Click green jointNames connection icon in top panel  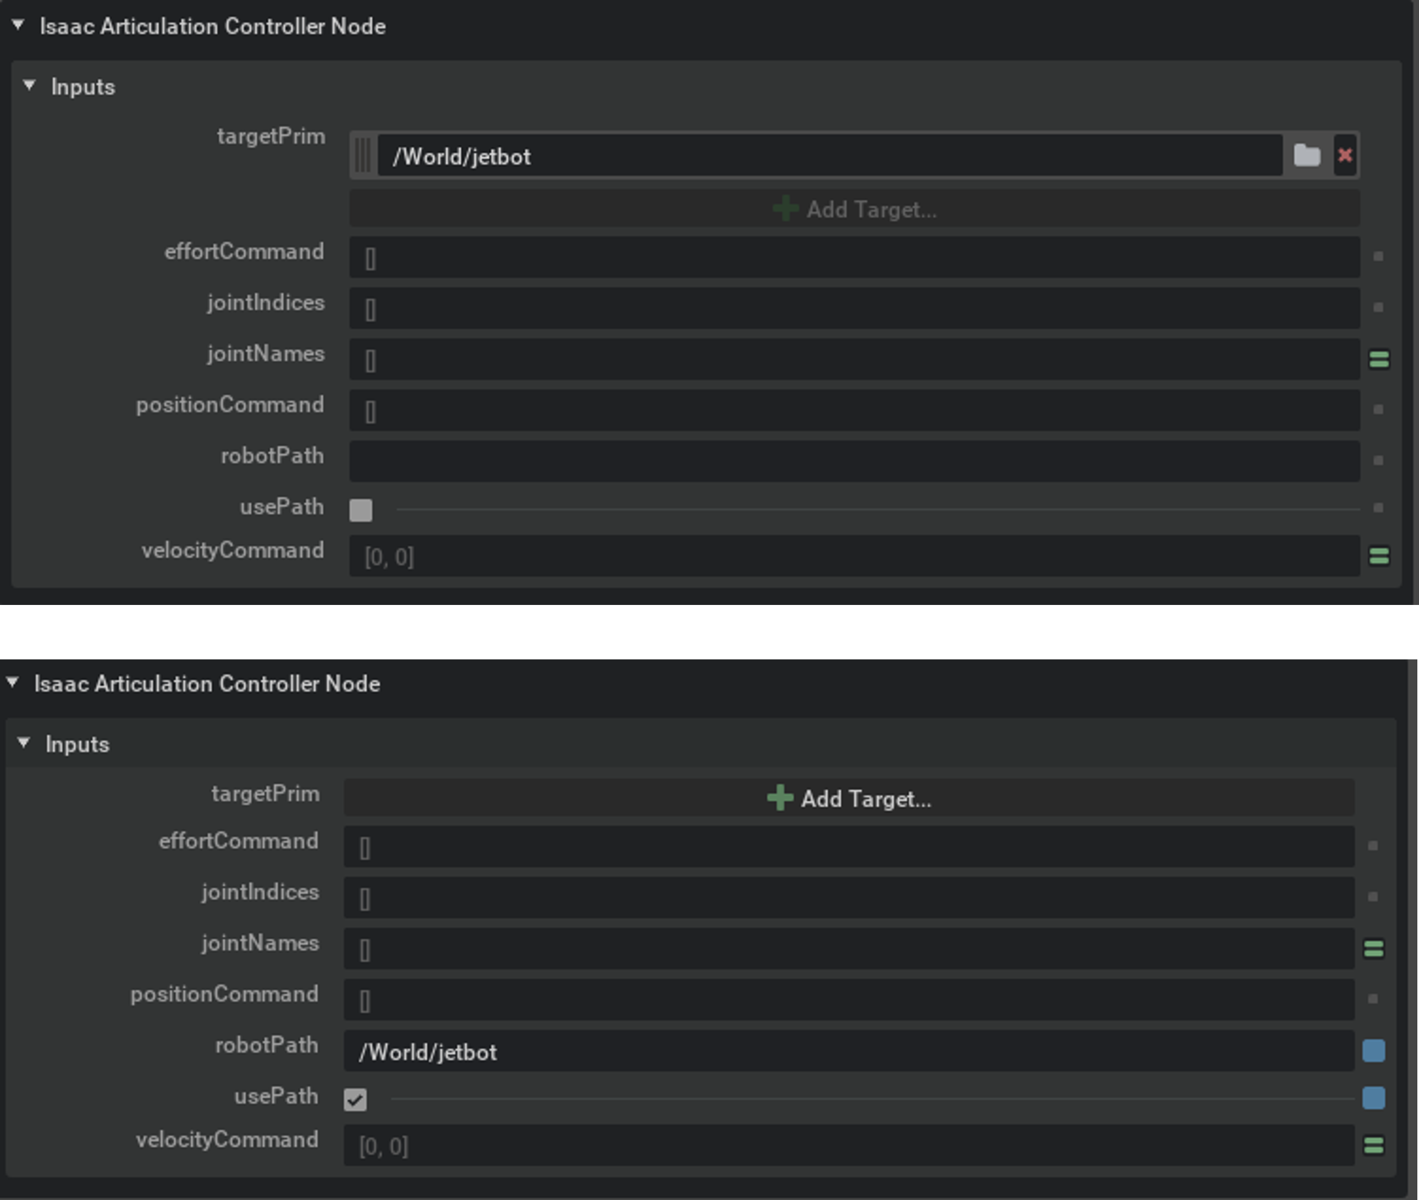[1379, 359]
